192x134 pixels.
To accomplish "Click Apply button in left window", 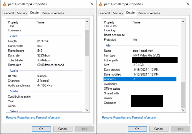I will pyautogui.click(x=84, y=129).
